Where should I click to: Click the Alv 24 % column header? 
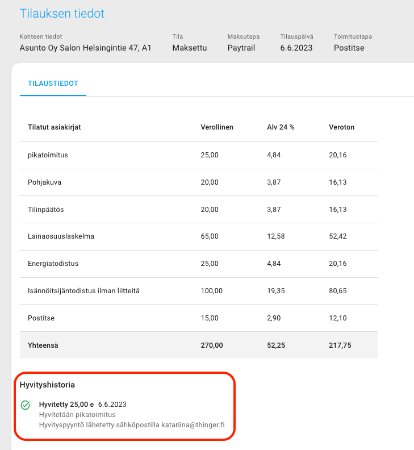(281, 127)
